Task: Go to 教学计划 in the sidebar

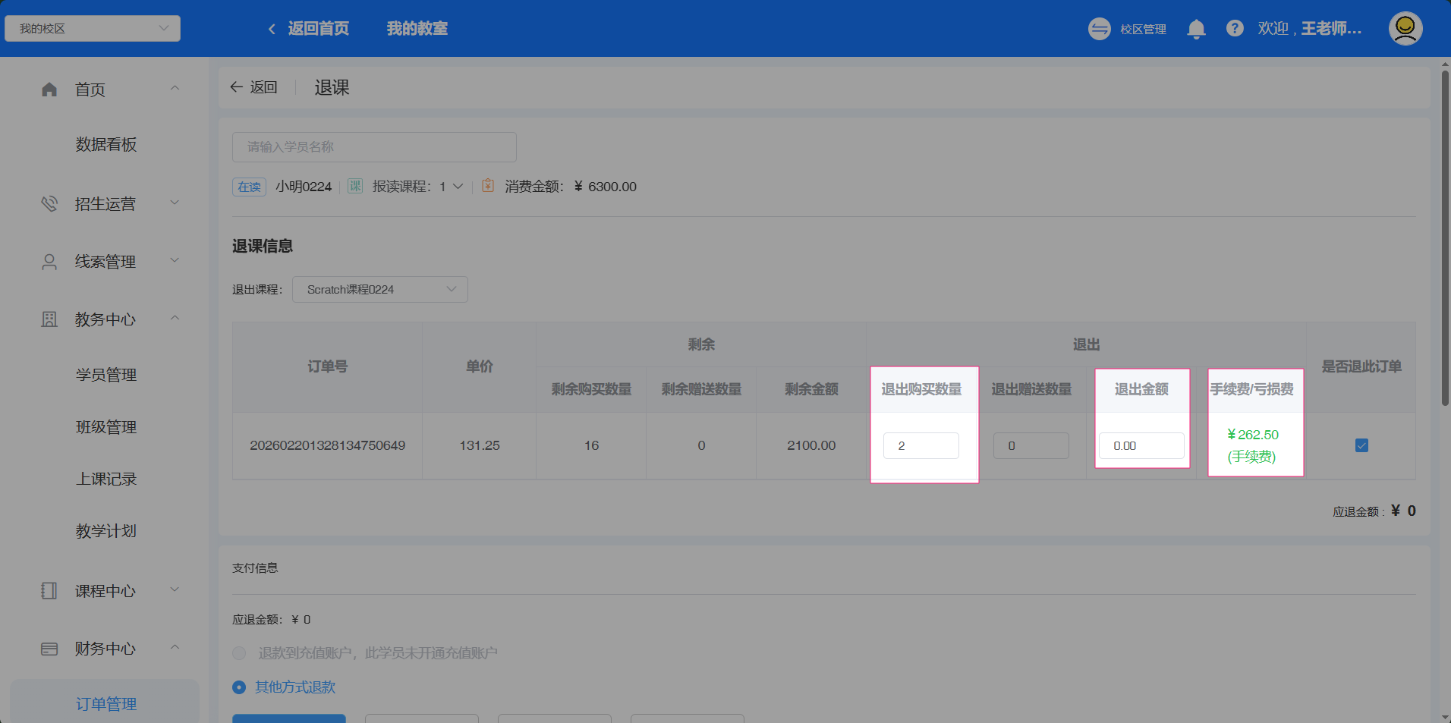Action: point(106,531)
